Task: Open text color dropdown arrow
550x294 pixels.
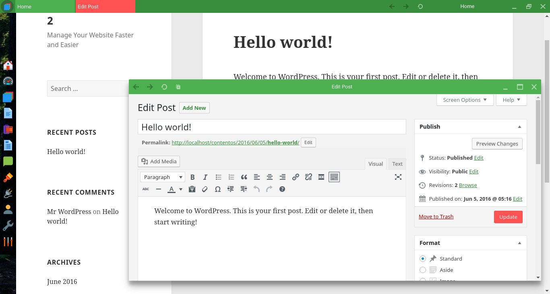Action: (x=181, y=189)
